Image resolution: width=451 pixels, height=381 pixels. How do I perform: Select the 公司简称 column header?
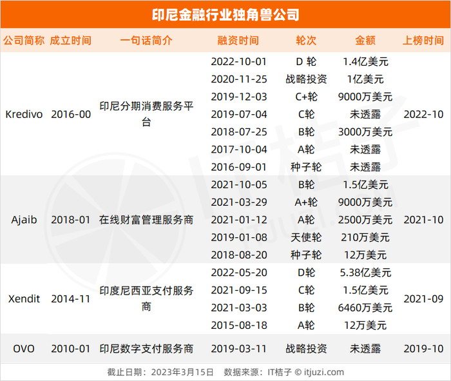pos(24,41)
